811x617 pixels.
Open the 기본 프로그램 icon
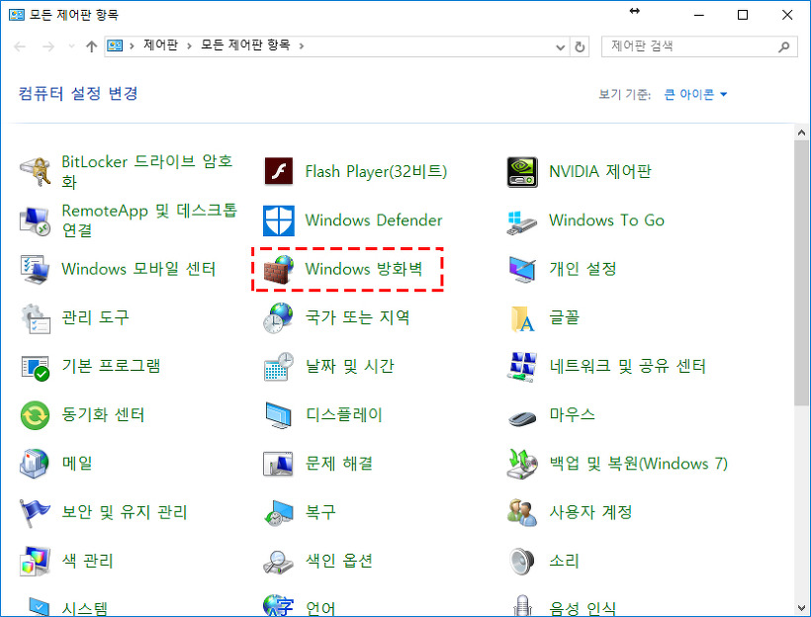click(36, 367)
